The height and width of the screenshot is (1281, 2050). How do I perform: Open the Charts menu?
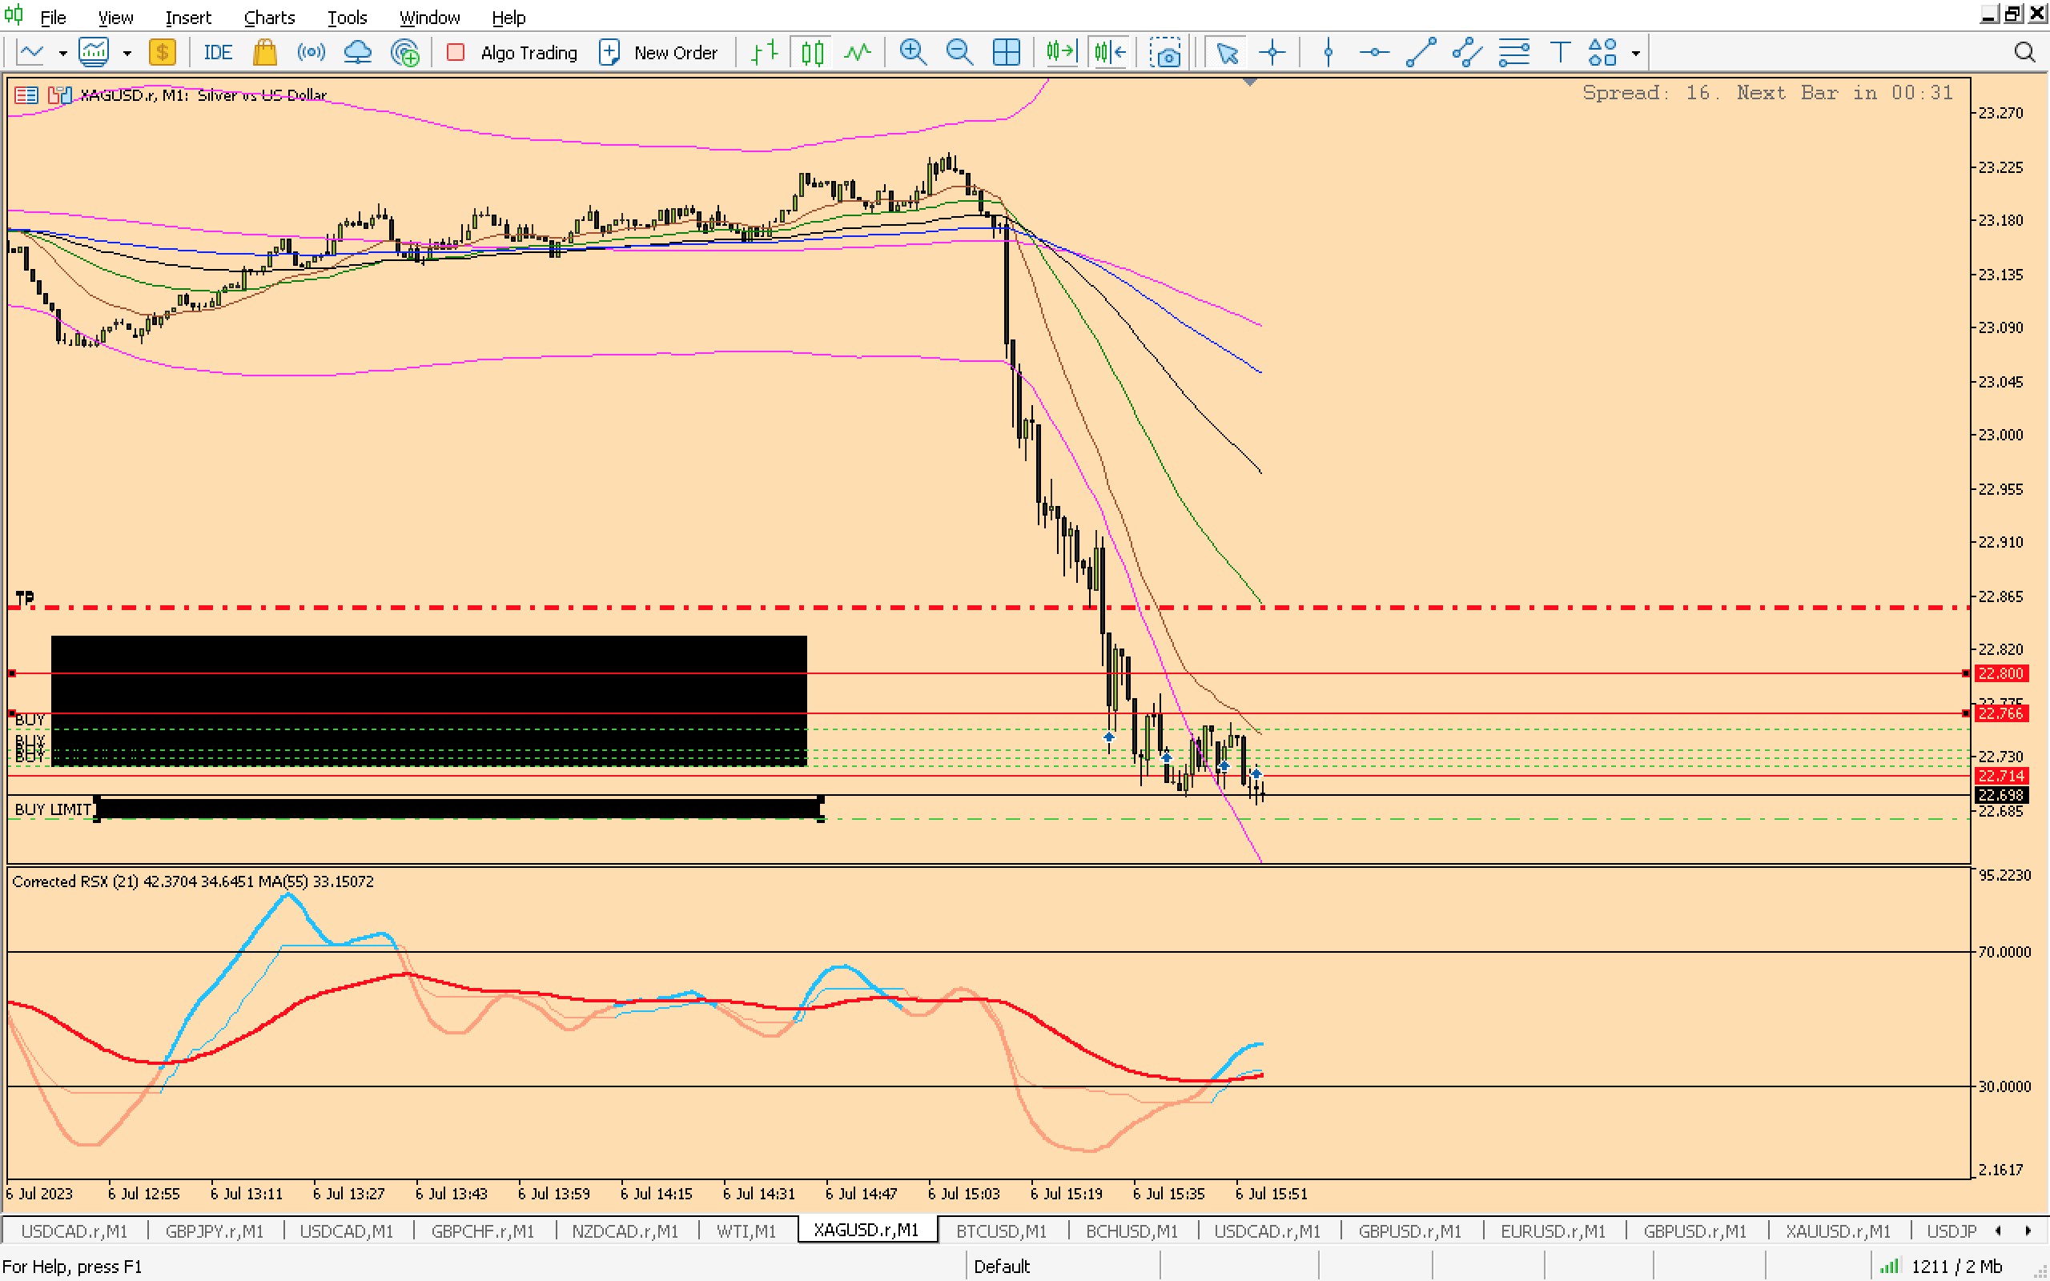(x=268, y=17)
